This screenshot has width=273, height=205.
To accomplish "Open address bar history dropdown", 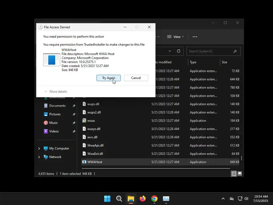I will (170, 51).
